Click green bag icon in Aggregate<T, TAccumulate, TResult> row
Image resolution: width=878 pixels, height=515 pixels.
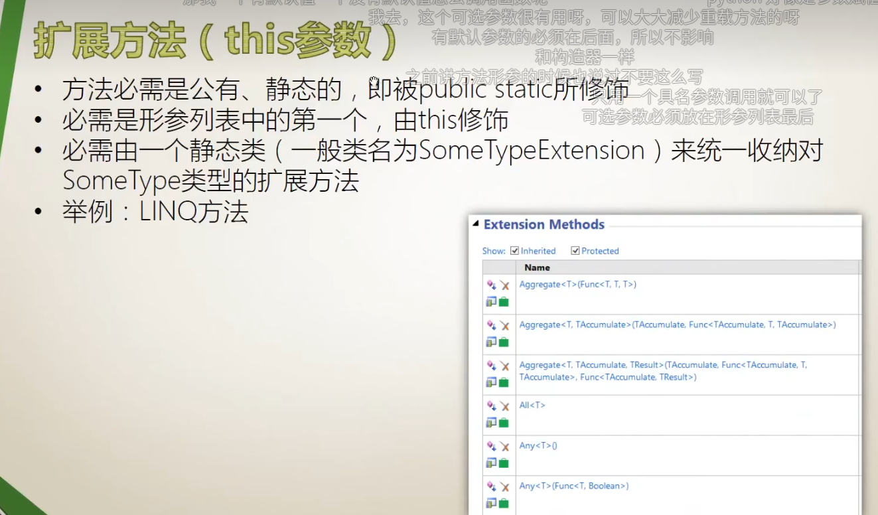tap(504, 382)
